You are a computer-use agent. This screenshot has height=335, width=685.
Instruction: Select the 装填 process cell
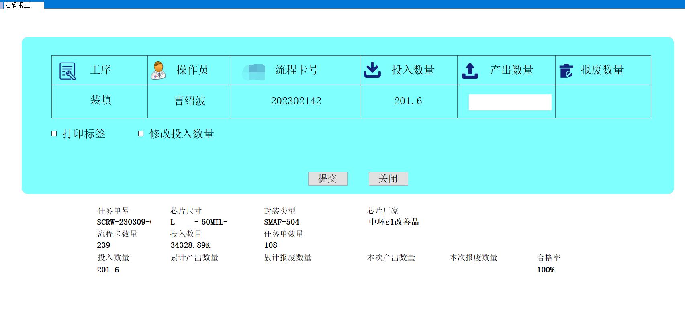tap(100, 100)
